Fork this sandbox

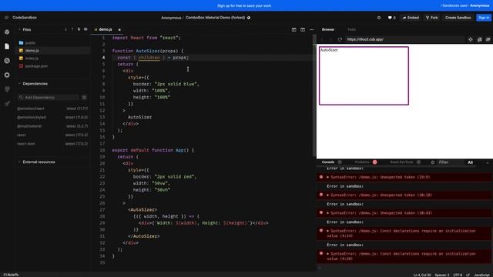pyautogui.click(x=431, y=18)
